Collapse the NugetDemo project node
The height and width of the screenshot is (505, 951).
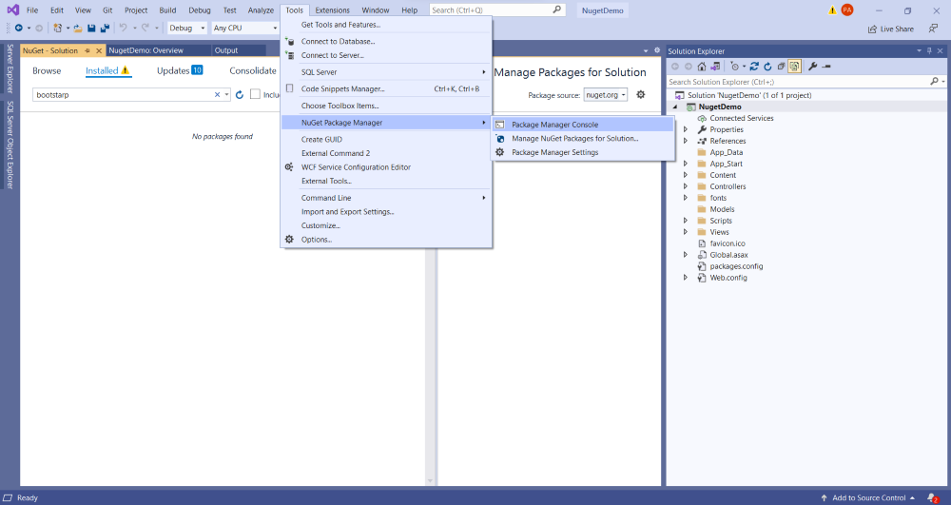675,107
